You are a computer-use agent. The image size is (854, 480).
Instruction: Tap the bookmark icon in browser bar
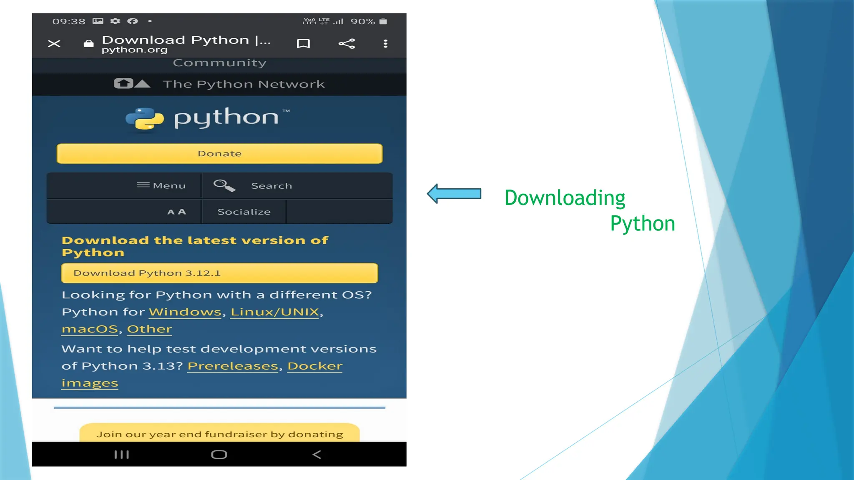click(x=303, y=44)
